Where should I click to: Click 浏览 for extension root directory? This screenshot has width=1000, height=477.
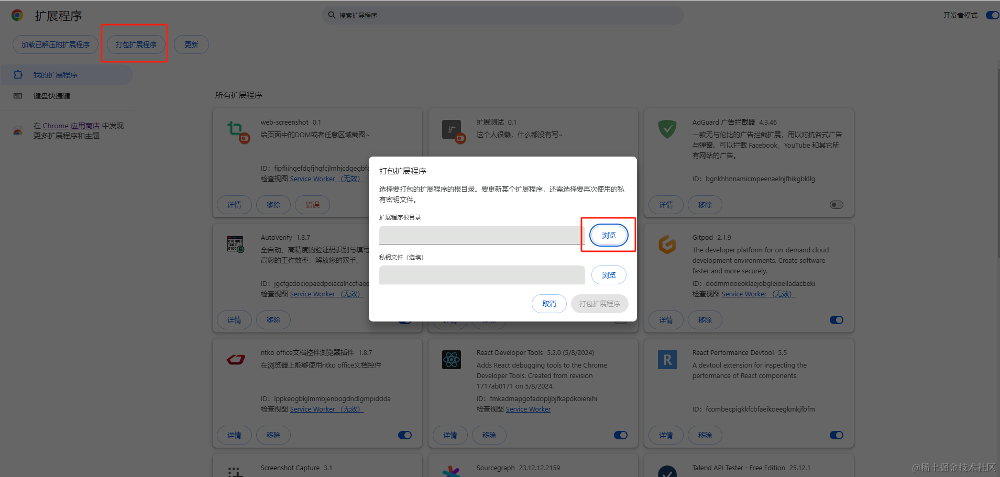(609, 235)
